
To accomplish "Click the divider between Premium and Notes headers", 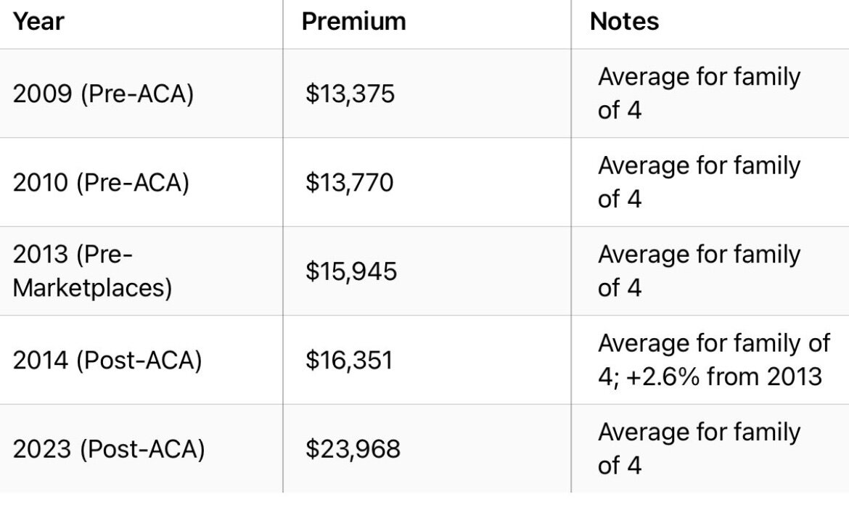I will (571, 23).
